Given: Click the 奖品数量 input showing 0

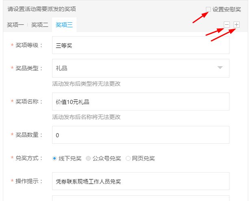Looking at the screenshot, I should [141, 135].
